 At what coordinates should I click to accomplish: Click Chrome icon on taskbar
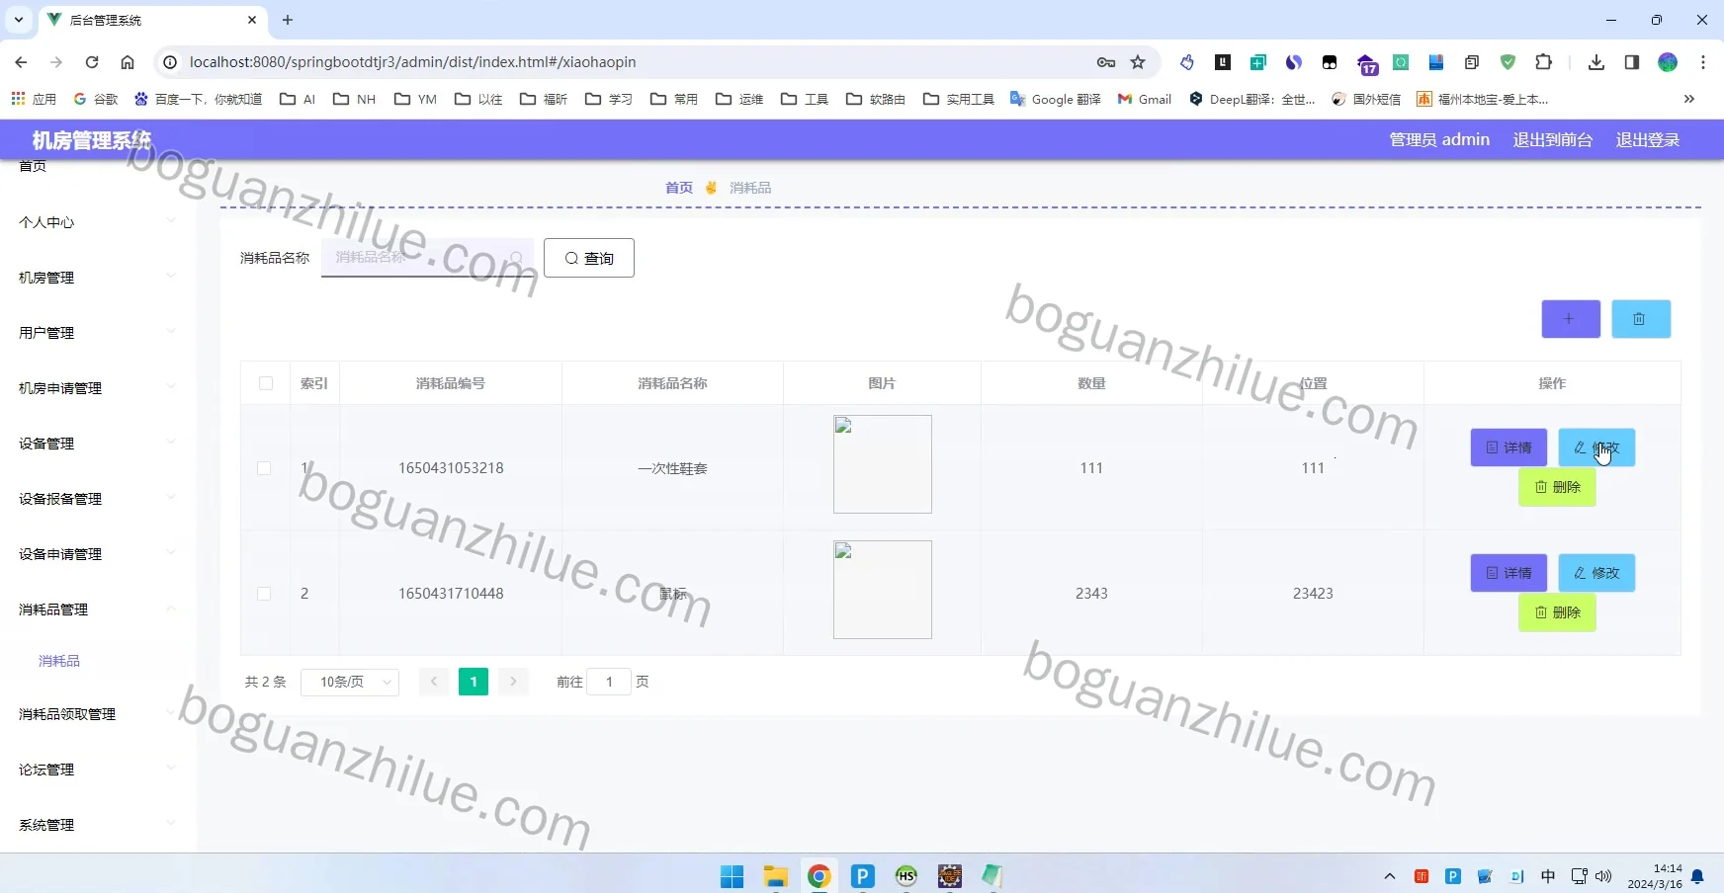point(819,876)
